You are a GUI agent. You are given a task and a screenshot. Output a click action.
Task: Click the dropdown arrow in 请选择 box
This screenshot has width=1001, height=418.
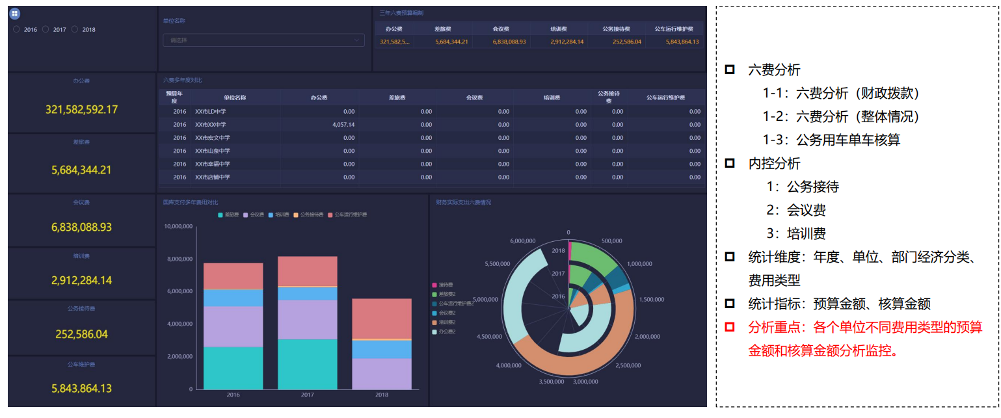point(356,40)
